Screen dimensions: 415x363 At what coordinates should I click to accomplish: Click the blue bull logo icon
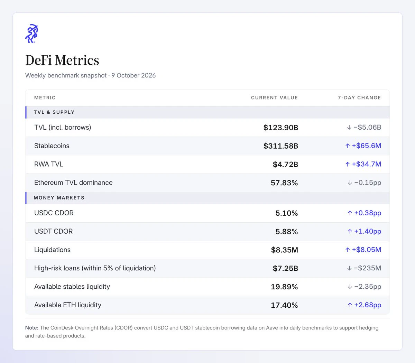point(31,34)
